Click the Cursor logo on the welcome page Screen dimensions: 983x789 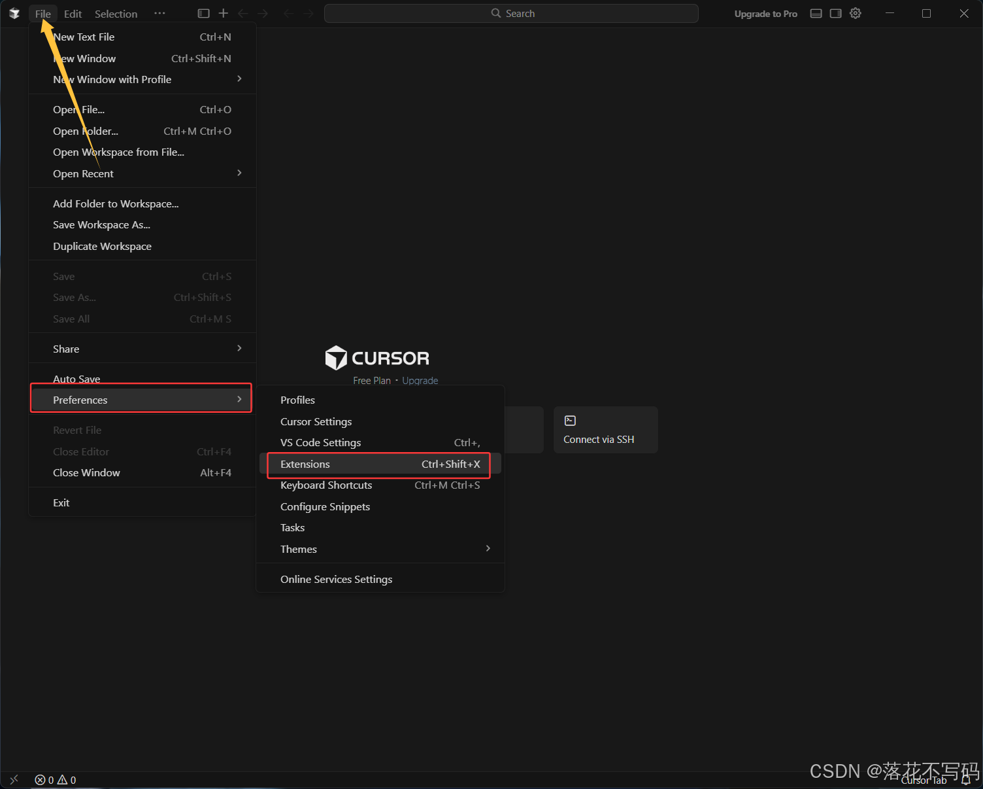coord(336,358)
